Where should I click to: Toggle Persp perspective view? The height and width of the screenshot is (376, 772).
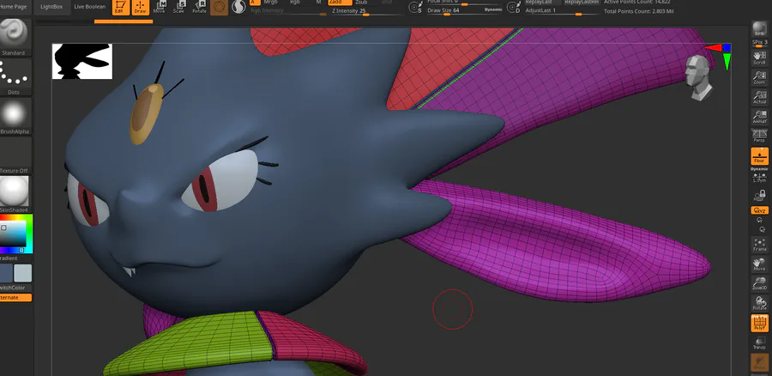pyautogui.click(x=759, y=136)
